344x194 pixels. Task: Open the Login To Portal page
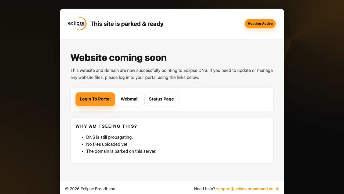(95, 99)
